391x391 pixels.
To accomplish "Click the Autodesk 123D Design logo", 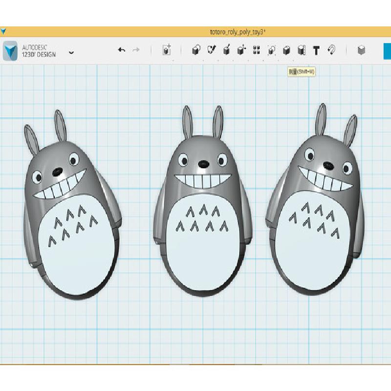I will click(x=10, y=51).
